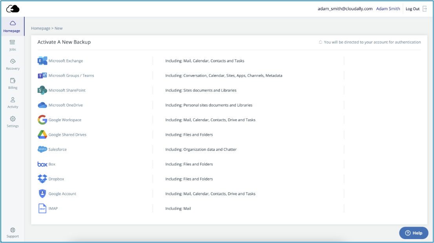The width and height of the screenshot is (434, 243).
Task: Click the Google Workspace G icon
Action: coord(42,120)
